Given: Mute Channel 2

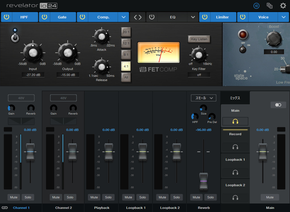Looking at the screenshot, I should point(56,197).
